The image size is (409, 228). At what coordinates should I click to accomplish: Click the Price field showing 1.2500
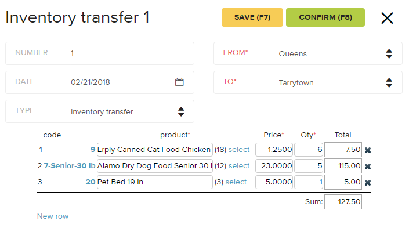click(x=274, y=150)
